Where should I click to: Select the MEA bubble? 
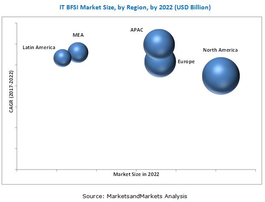pyautogui.click(x=78, y=52)
